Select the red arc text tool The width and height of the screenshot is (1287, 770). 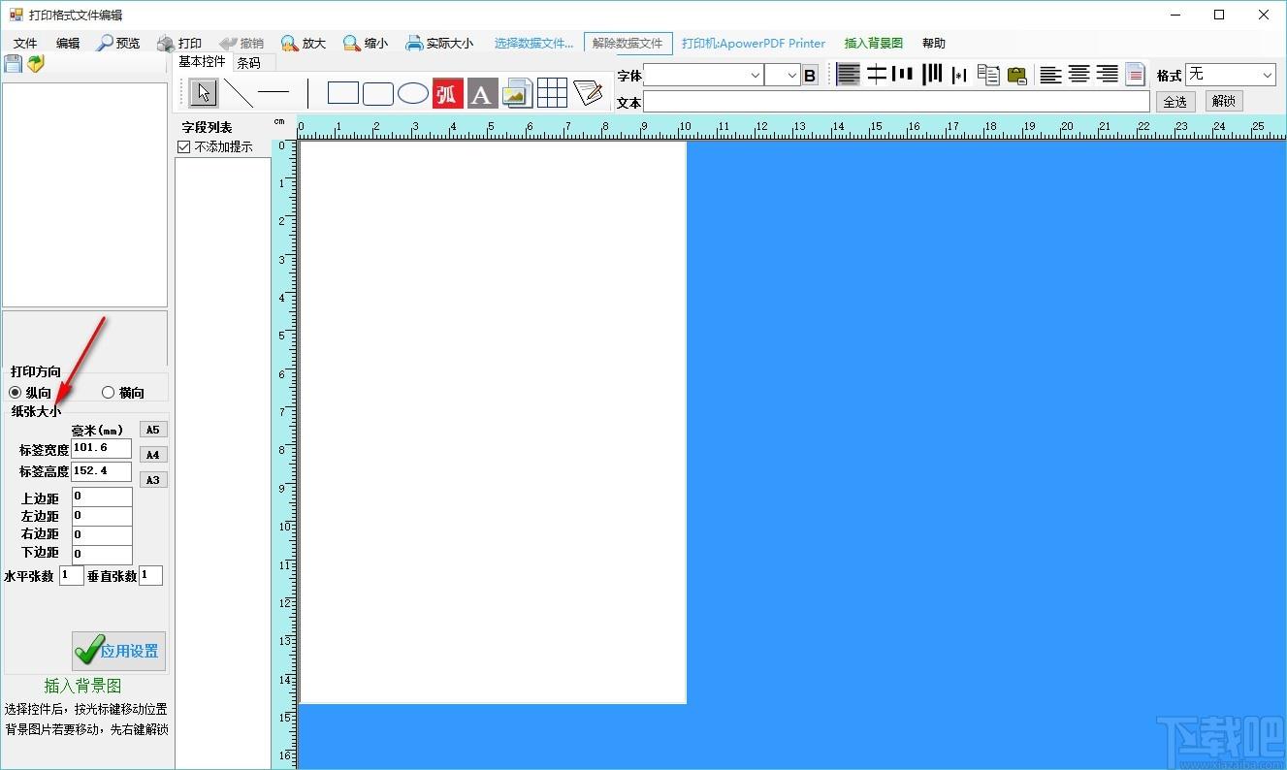coord(447,93)
